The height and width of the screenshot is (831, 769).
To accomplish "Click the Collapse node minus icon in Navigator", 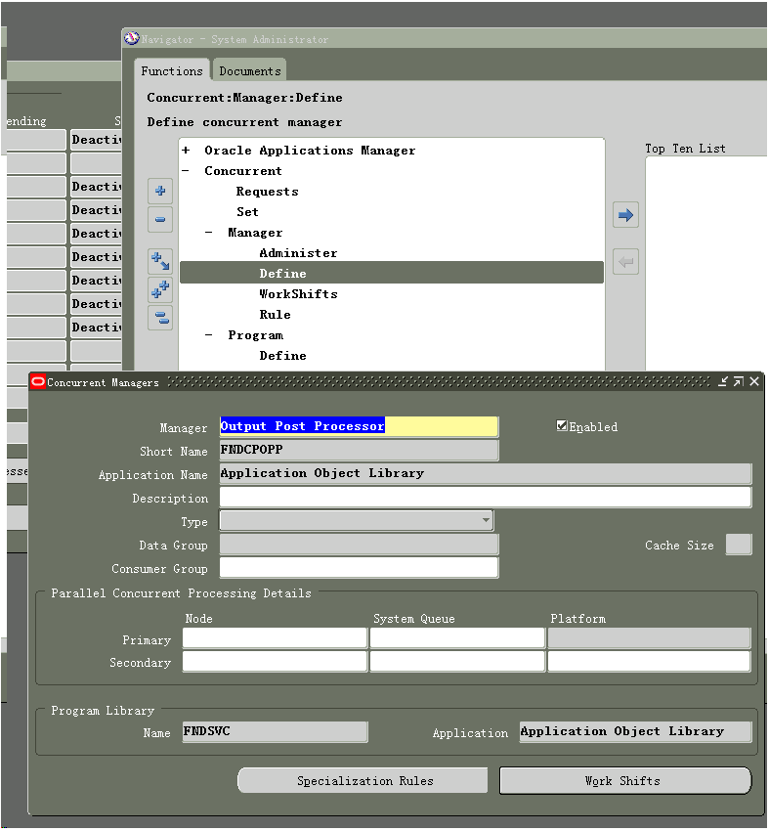I will click(x=160, y=219).
